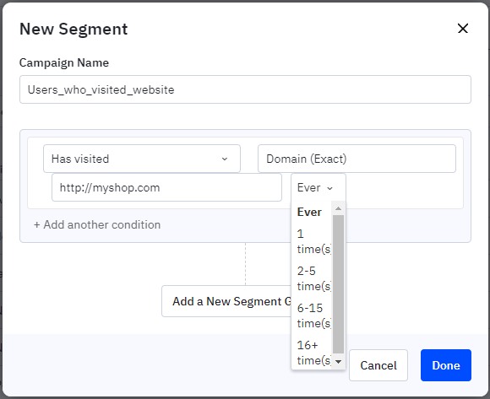Collapse the Ever frequency dropdown
The width and height of the screenshot is (490, 399).
coord(318,187)
